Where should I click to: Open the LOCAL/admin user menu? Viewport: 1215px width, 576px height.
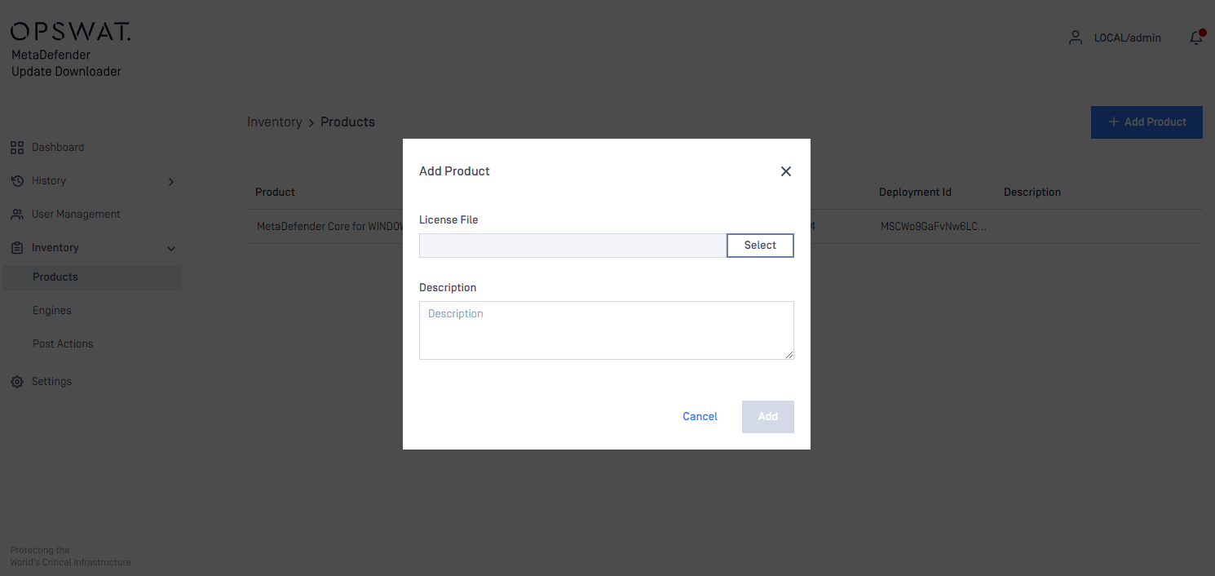tap(1115, 38)
